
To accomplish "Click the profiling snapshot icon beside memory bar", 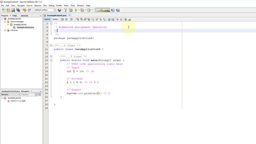I will point(113,10).
